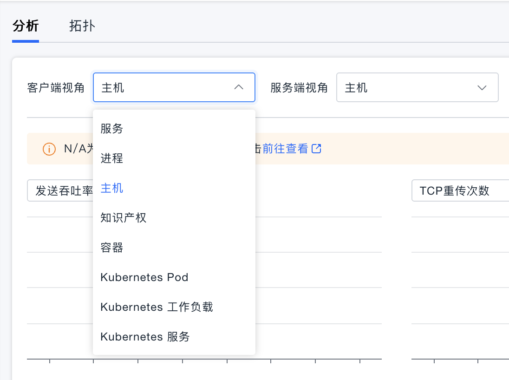Viewport: 509px width, 380px height.
Task: Open the TCP重传次数 metric dropdown
Action: [455, 191]
